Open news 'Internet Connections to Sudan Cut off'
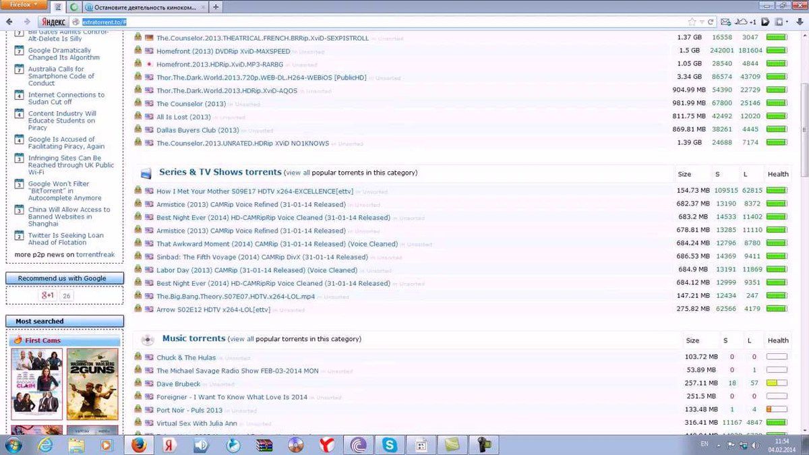 click(66, 98)
